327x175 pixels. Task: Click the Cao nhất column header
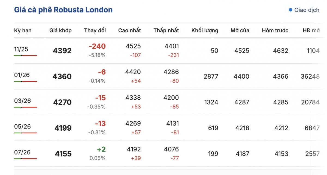tap(129, 30)
